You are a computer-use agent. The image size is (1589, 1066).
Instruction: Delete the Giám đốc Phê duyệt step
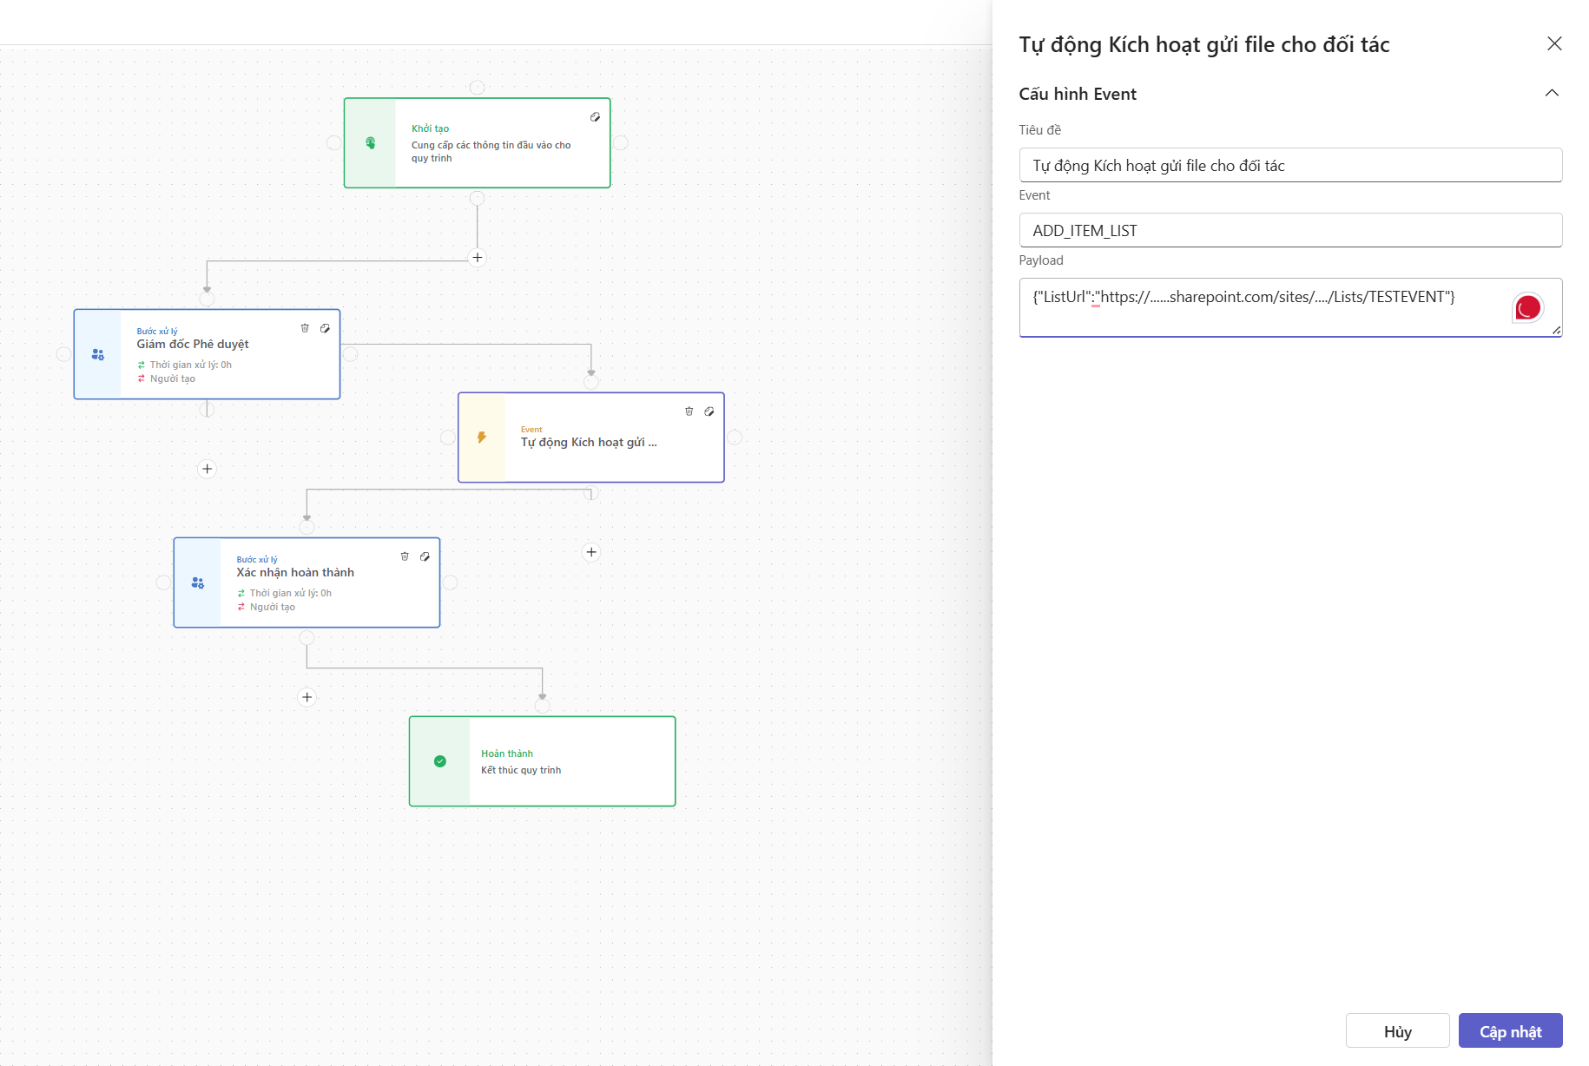(x=305, y=328)
